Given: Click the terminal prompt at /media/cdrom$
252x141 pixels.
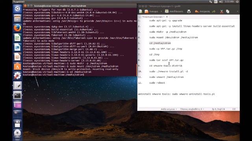Looking at the screenshot, I should pos(54,75).
